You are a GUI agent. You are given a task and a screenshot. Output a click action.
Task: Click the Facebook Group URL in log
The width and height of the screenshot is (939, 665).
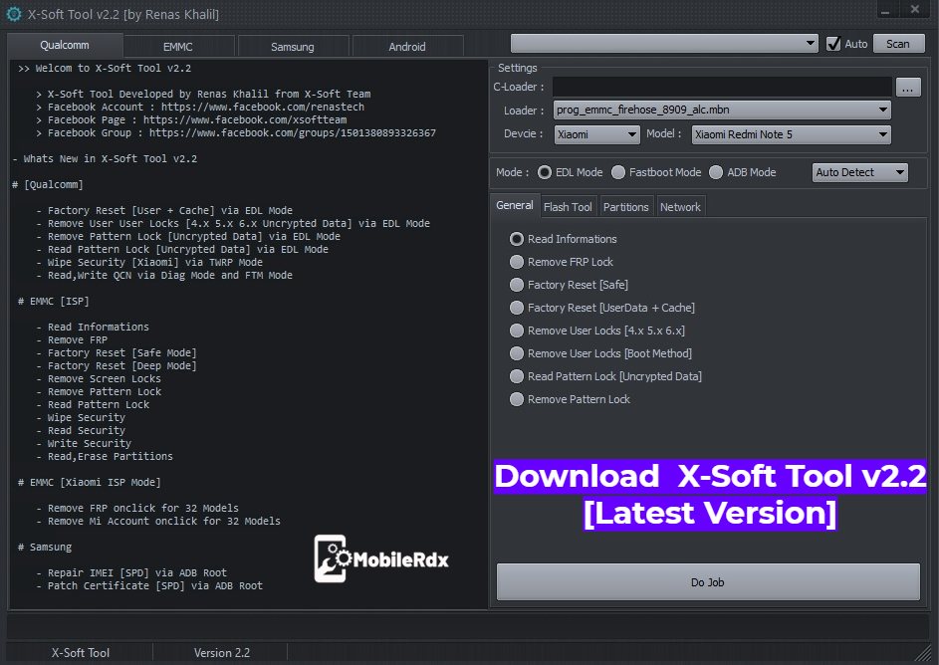(x=292, y=132)
